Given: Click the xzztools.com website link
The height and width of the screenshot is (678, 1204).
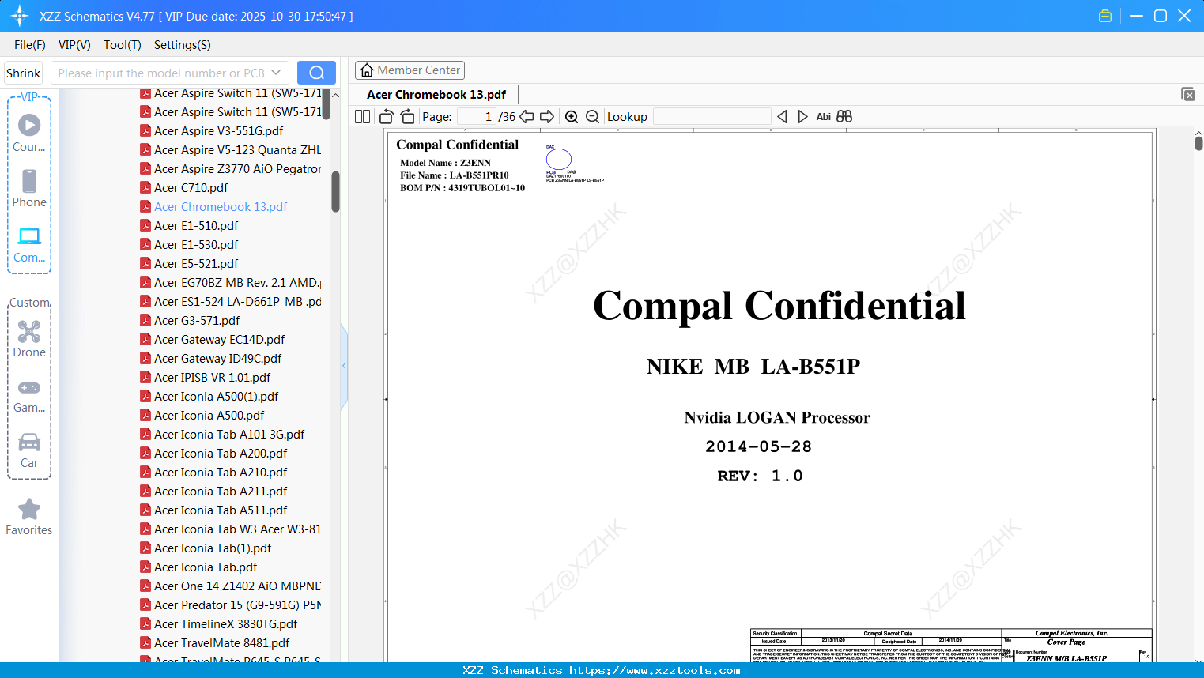Looking at the screenshot, I should 655,670.
